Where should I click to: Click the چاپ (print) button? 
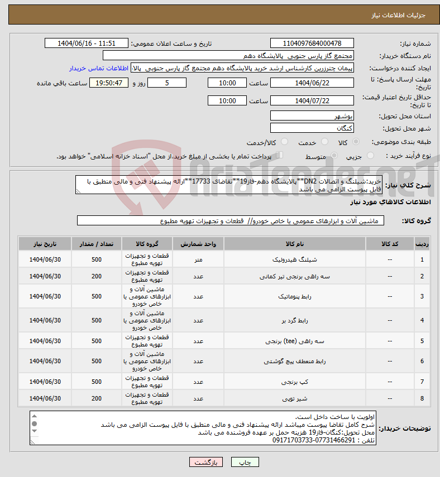click(245, 462)
